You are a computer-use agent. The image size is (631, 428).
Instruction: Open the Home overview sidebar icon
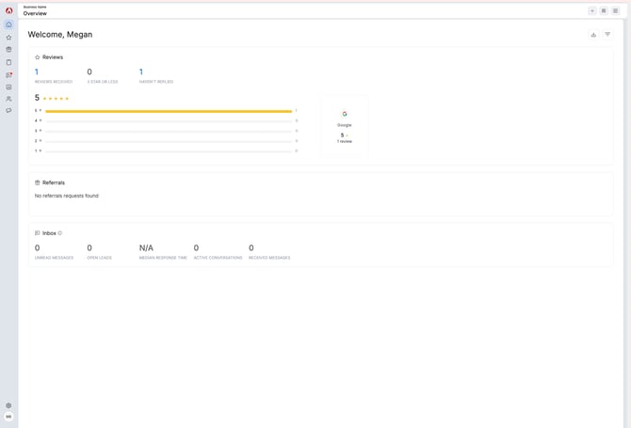pyautogui.click(x=8, y=24)
